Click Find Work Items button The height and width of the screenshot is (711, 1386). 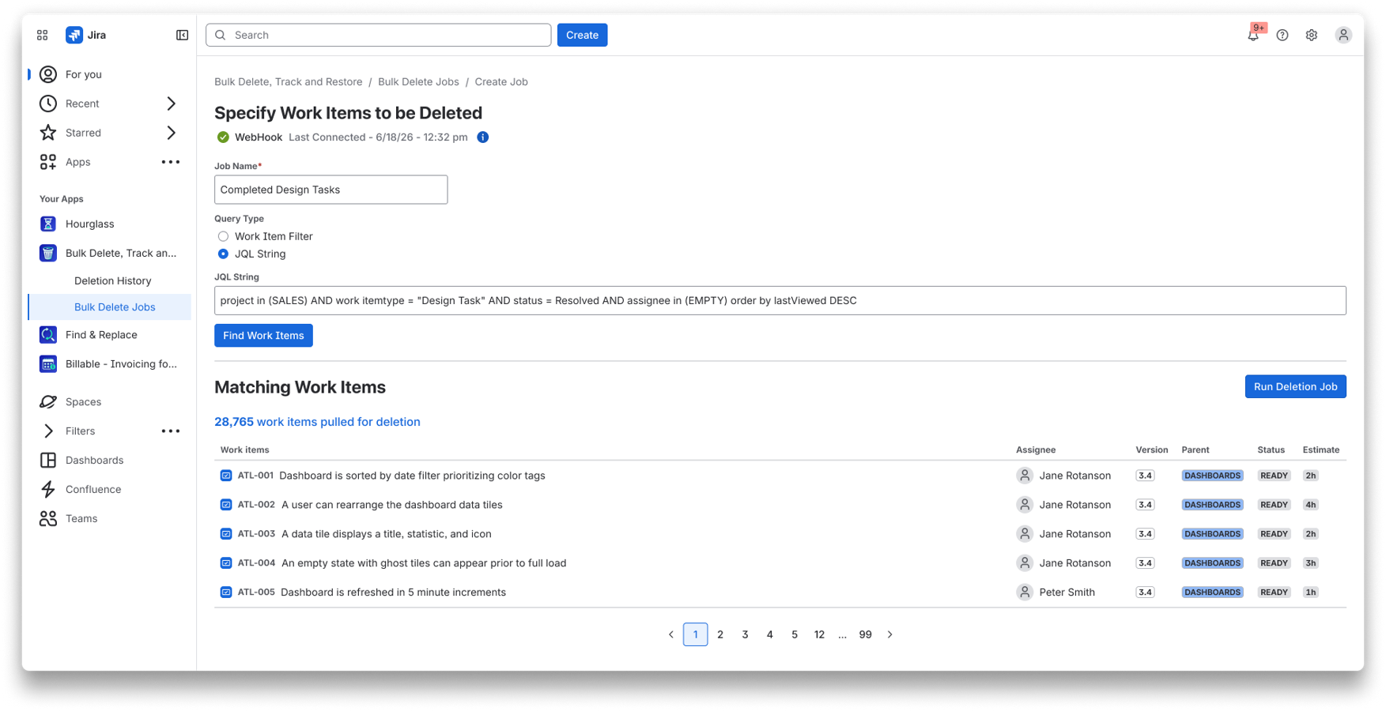coord(263,336)
